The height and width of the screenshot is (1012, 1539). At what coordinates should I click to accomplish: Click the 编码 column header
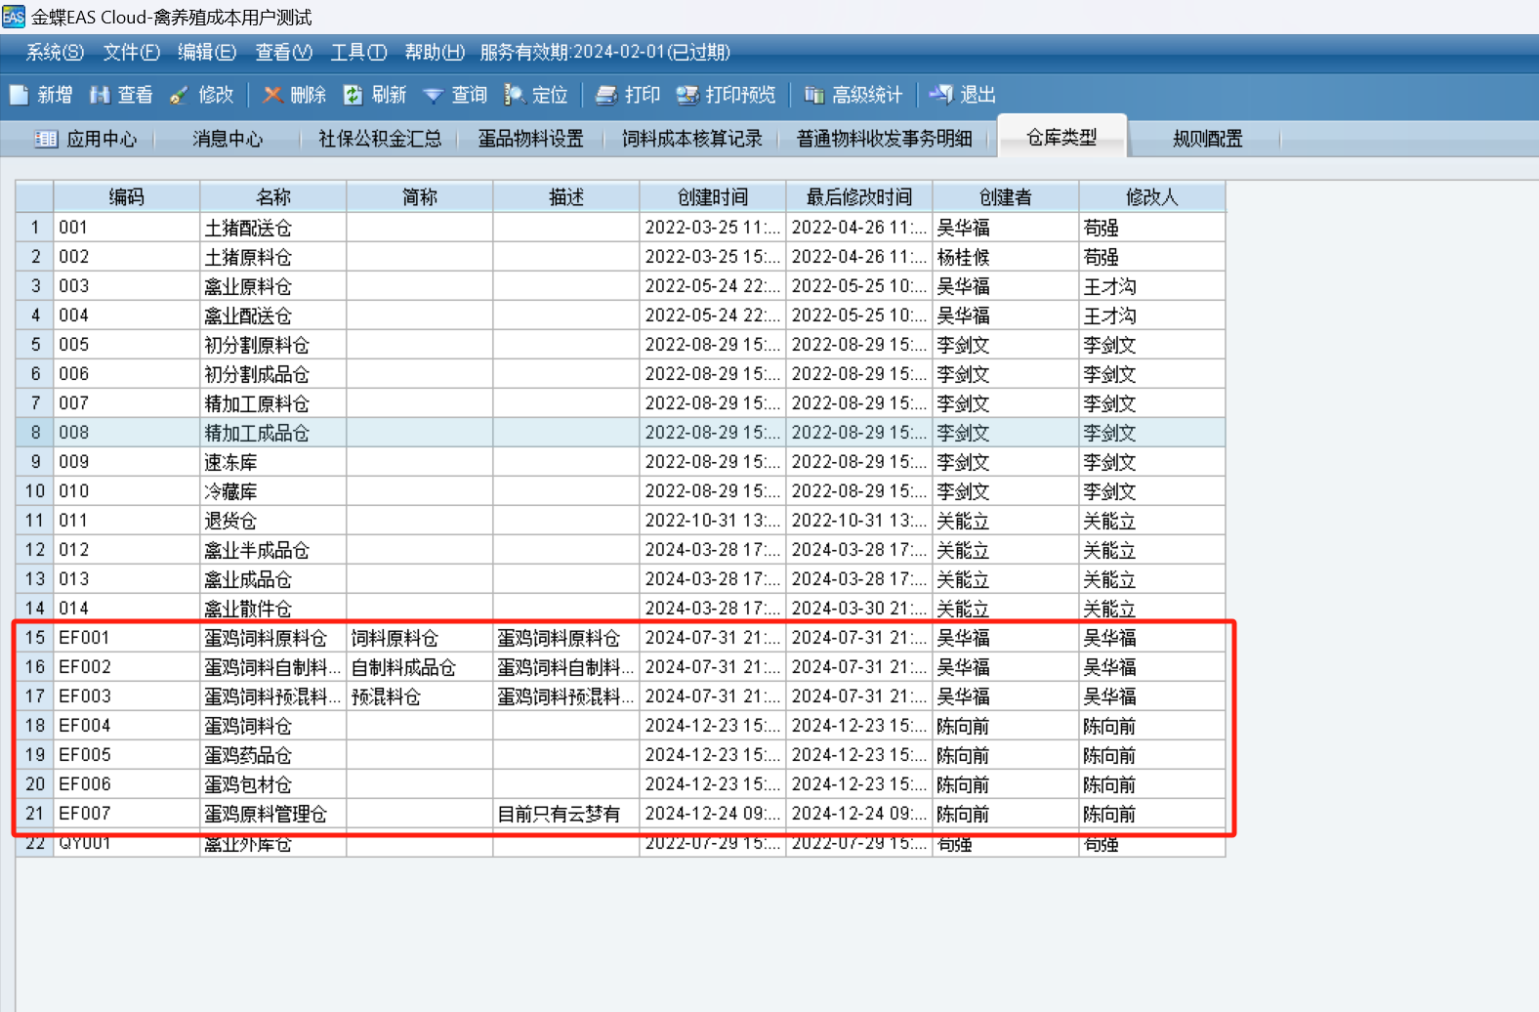126,197
